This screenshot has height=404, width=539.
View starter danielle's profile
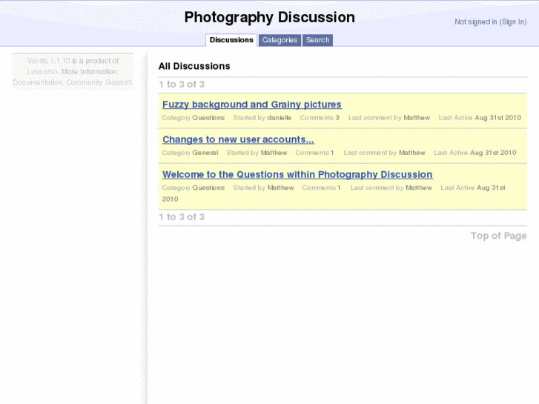click(x=280, y=118)
